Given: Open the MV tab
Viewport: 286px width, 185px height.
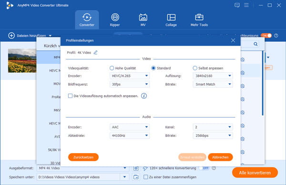Looking at the screenshot, I should [143, 20].
